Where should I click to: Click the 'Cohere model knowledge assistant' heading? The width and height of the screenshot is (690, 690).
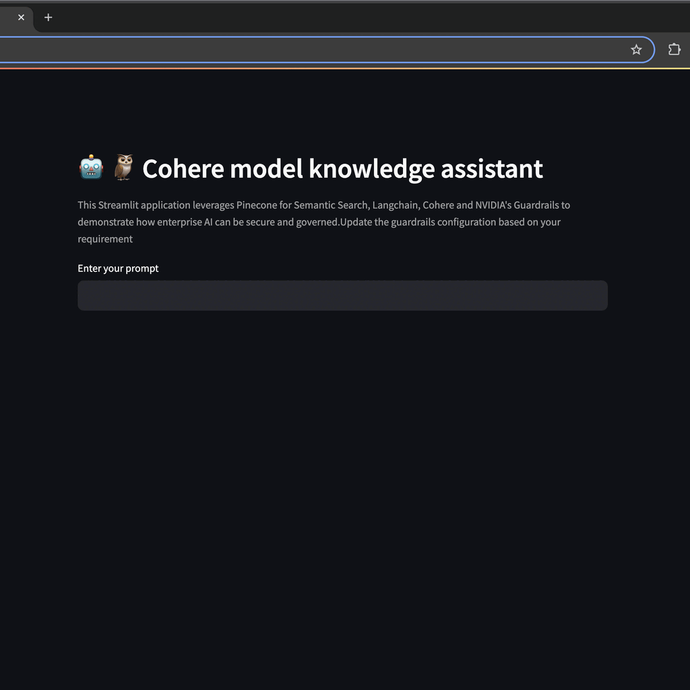342,169
